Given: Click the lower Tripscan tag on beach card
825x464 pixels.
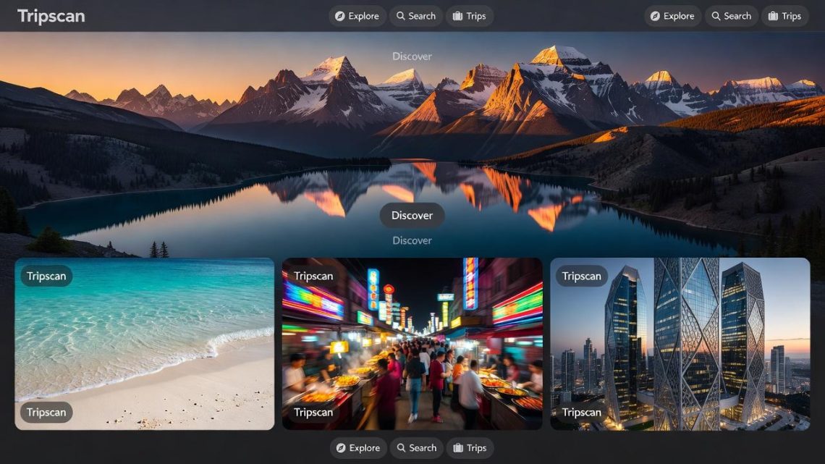Looking at the screenshot, I should pos(46,413).
